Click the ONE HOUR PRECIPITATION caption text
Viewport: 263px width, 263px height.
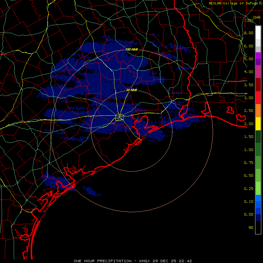coord(103,261)
